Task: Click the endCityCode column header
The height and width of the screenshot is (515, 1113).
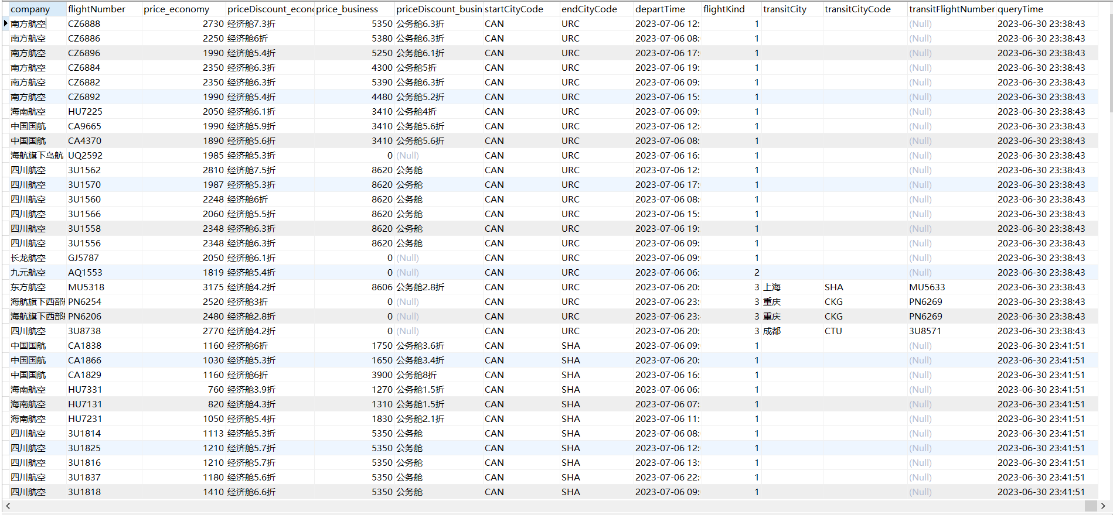Action: (596, 9)
